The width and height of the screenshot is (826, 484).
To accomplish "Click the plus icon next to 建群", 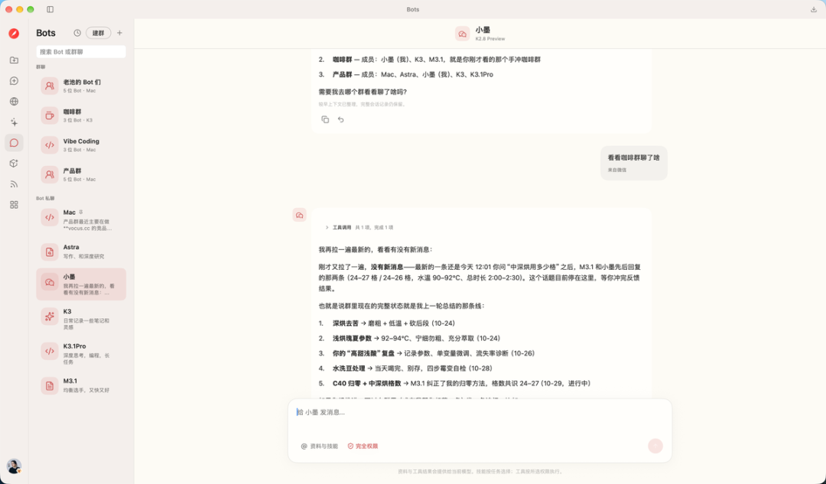I will point(119,33).
